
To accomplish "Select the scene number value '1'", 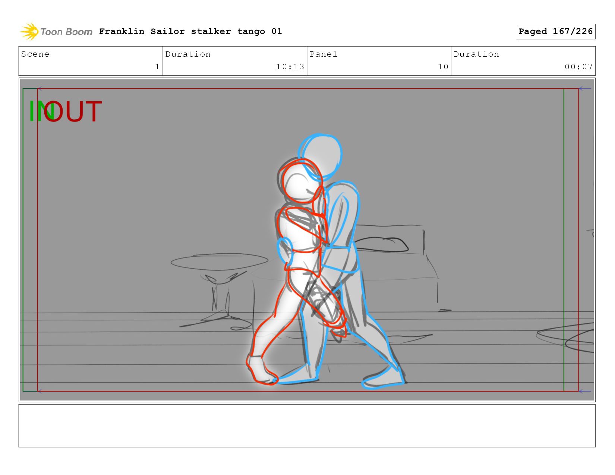I will 157,67.
